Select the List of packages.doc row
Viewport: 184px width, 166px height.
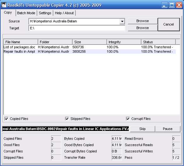coord(90,47)
